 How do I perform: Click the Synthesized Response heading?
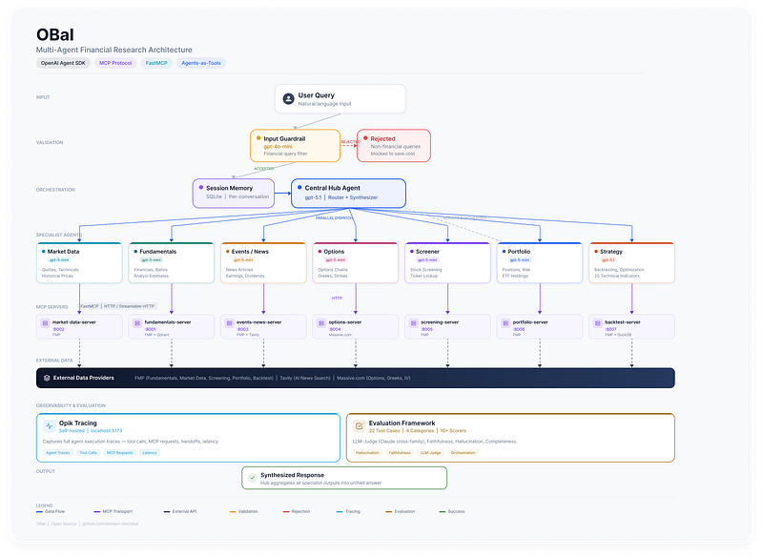[292, 475]
